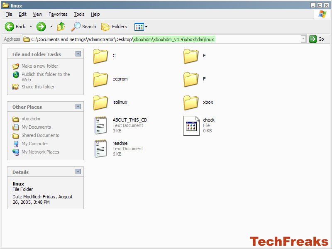The height and width of the screenshot is (249, 332).
Task: Select the isolinux folder icon
Action: [100, 103]
